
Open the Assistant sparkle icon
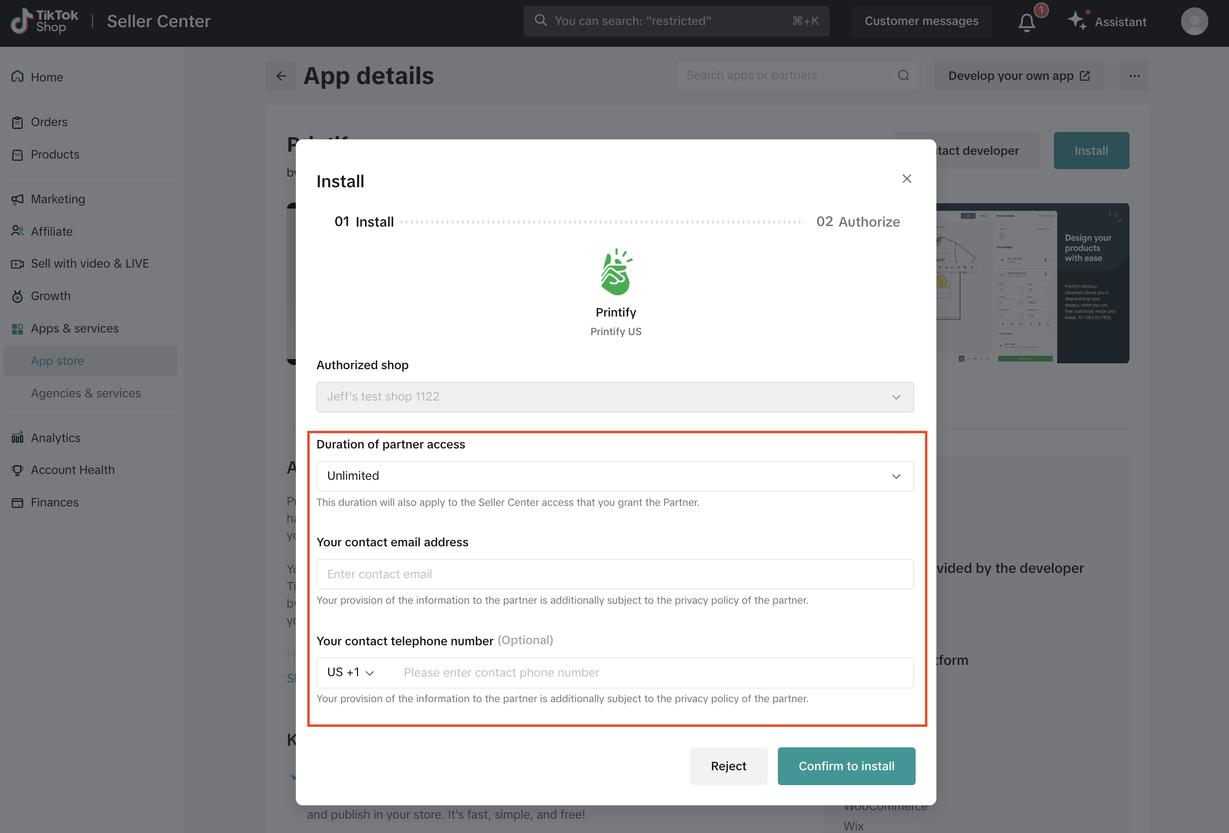click(1077, 21)
